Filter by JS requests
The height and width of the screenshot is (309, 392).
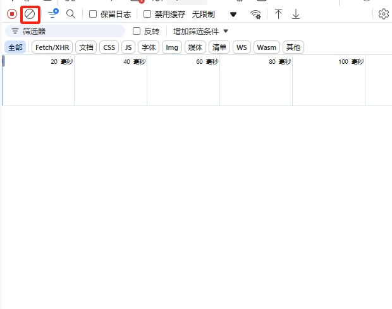128,47
